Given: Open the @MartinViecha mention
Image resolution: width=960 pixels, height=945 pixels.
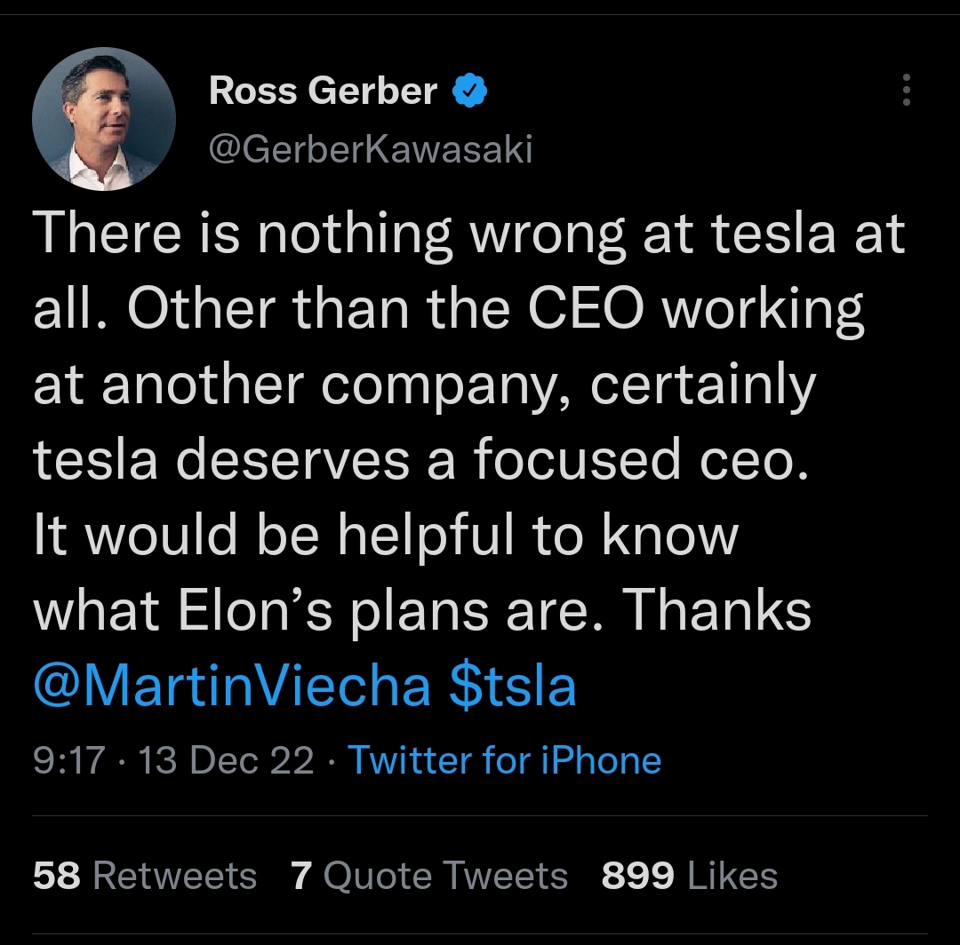Looking at the screenshot, I should pyautogui.click(x=232, y=687).
